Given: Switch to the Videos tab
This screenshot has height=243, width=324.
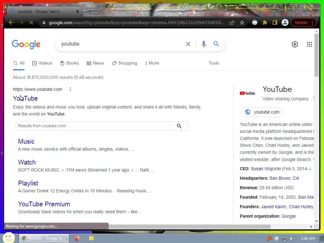Looking at the screenshot, I should click(x=42, y=63).
